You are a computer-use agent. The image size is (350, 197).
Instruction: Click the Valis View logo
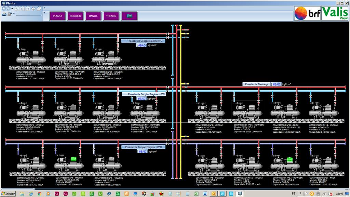335,13
